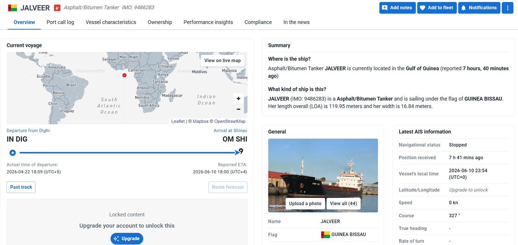518x245 pixels.
Task: Open the In the news tab
Action: (x=297, y=22)
